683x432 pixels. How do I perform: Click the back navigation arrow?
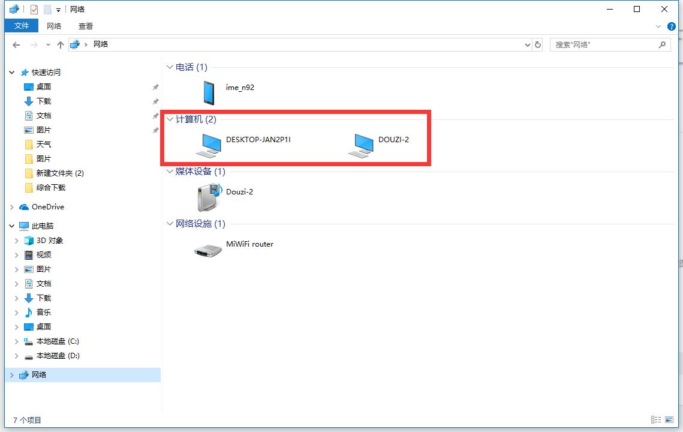pyautogui.click(x=16, y=44)
